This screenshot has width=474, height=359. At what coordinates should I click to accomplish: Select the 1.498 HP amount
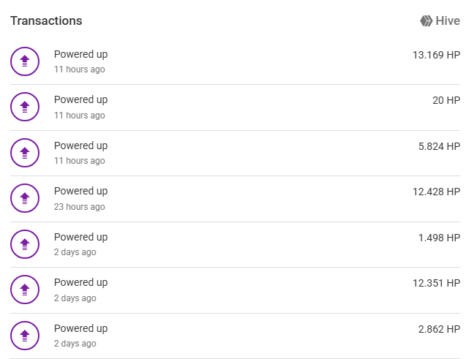439,238
